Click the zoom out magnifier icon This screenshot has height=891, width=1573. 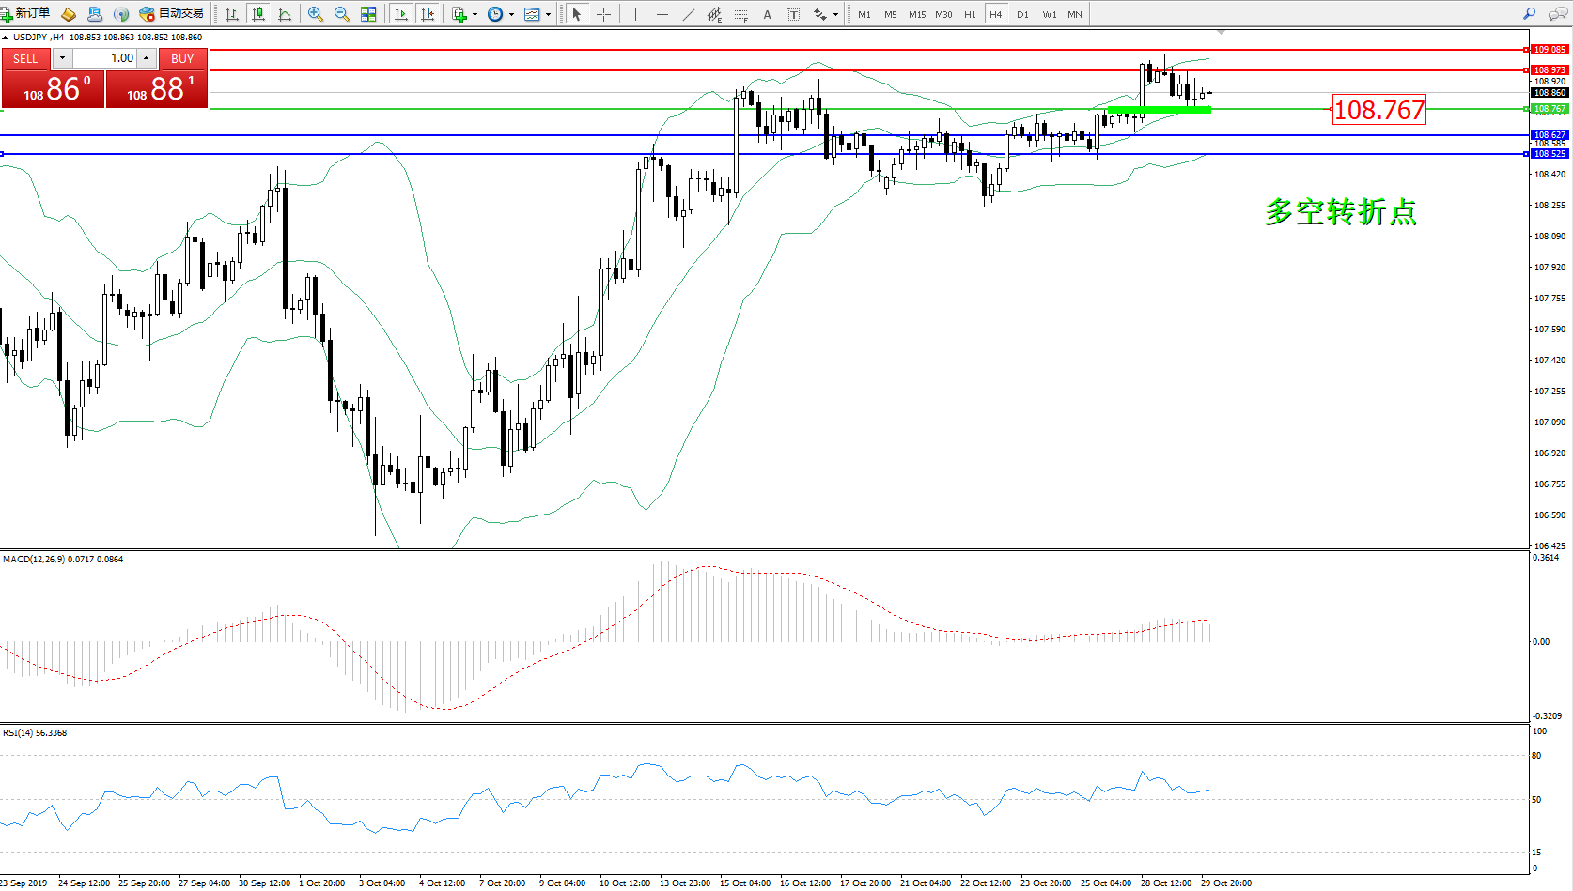tap(342, 14)
